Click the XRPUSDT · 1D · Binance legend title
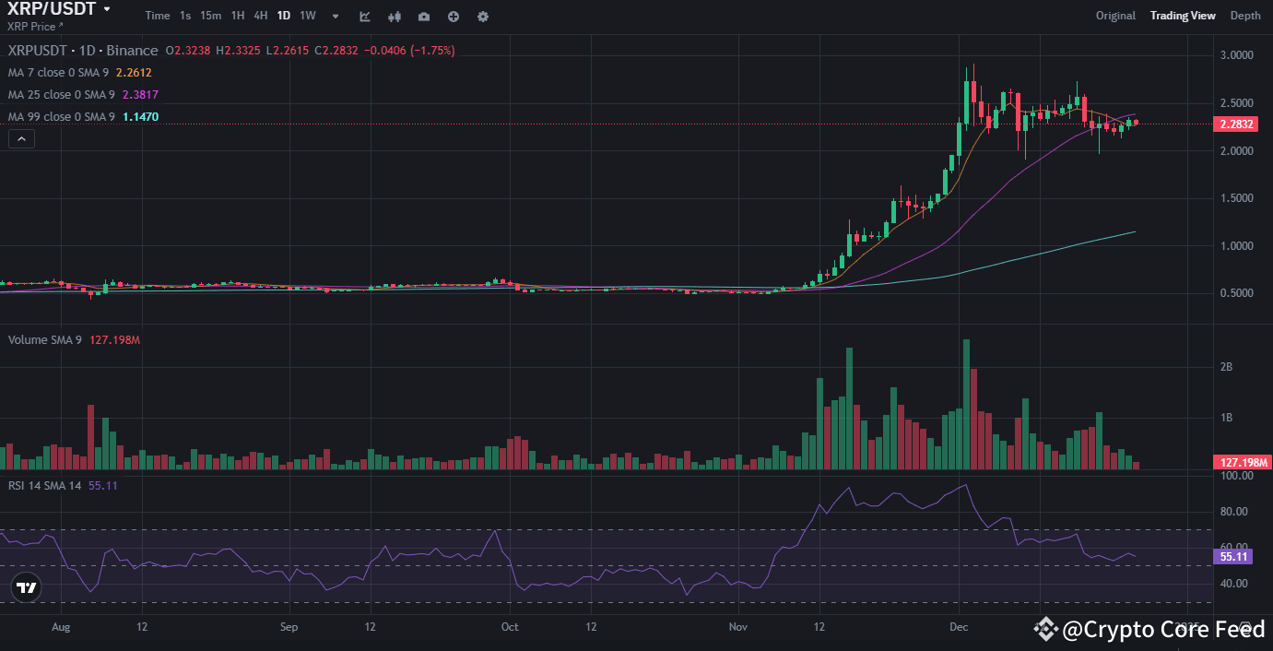Screen dimensions: 1273x651 tap(83, 51)
